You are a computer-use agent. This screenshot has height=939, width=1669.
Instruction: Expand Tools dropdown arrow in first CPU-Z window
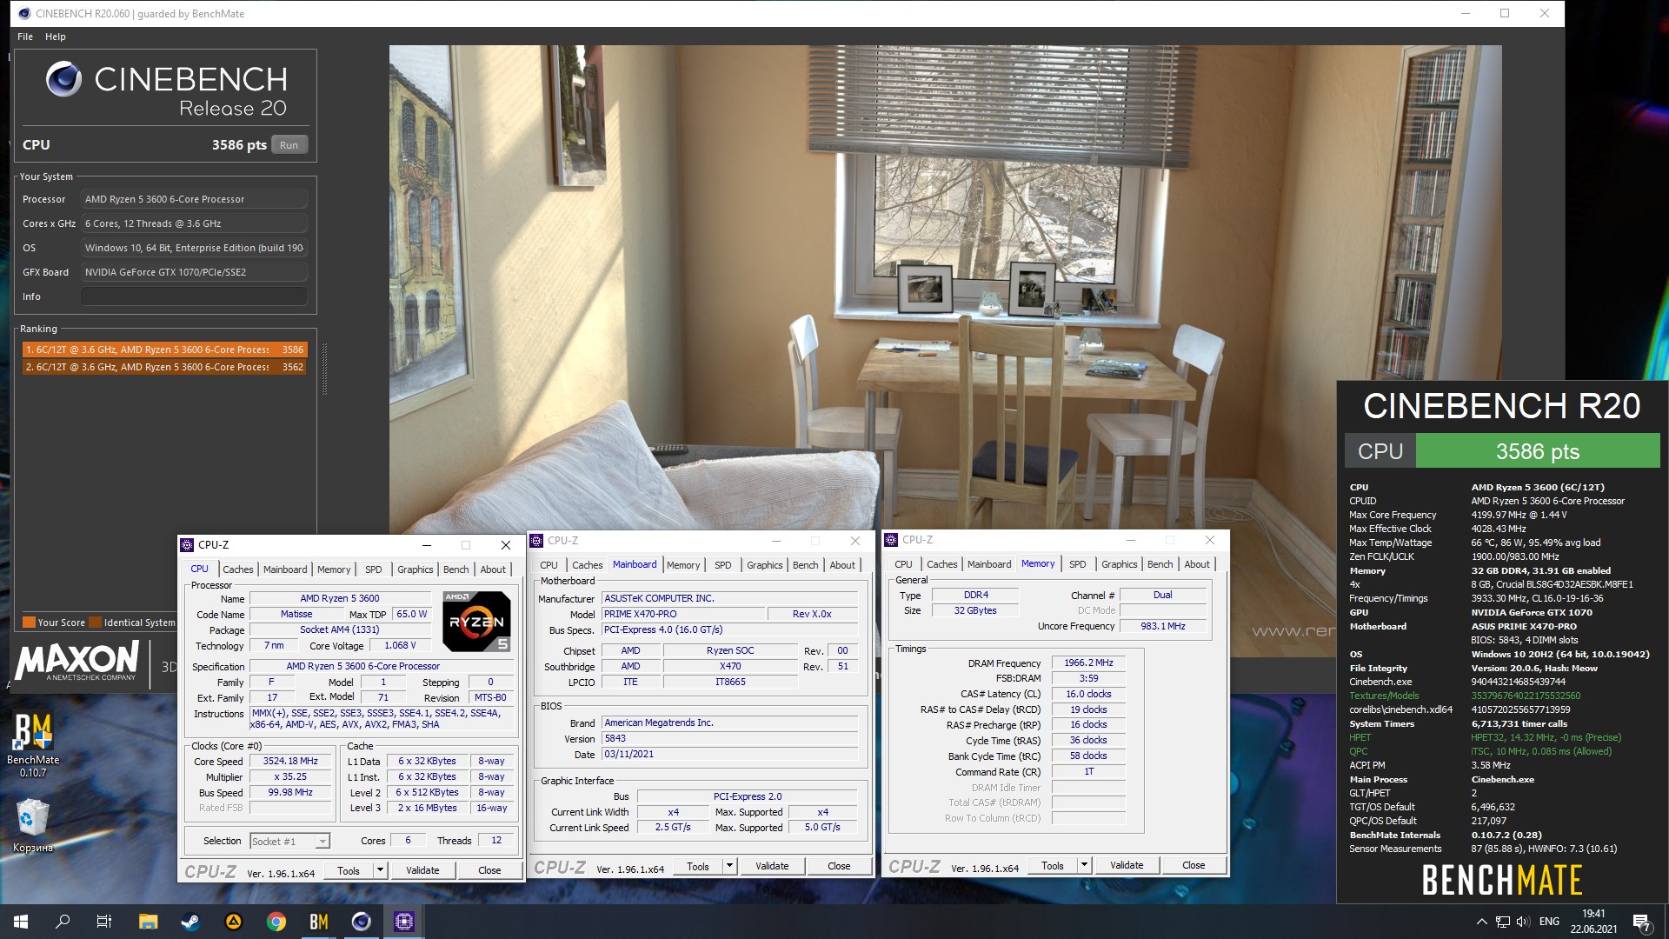[x=380, y=870]
